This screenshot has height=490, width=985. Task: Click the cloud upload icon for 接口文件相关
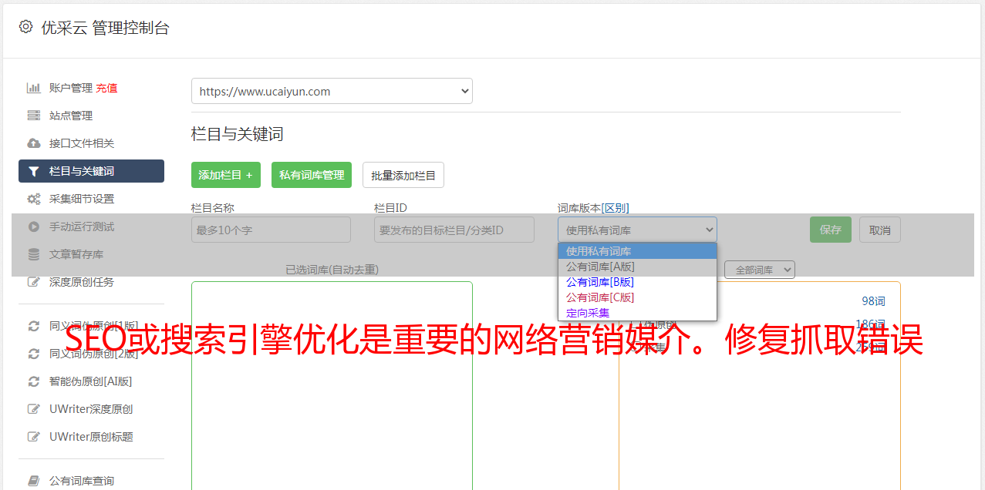(x=34, y=143)
